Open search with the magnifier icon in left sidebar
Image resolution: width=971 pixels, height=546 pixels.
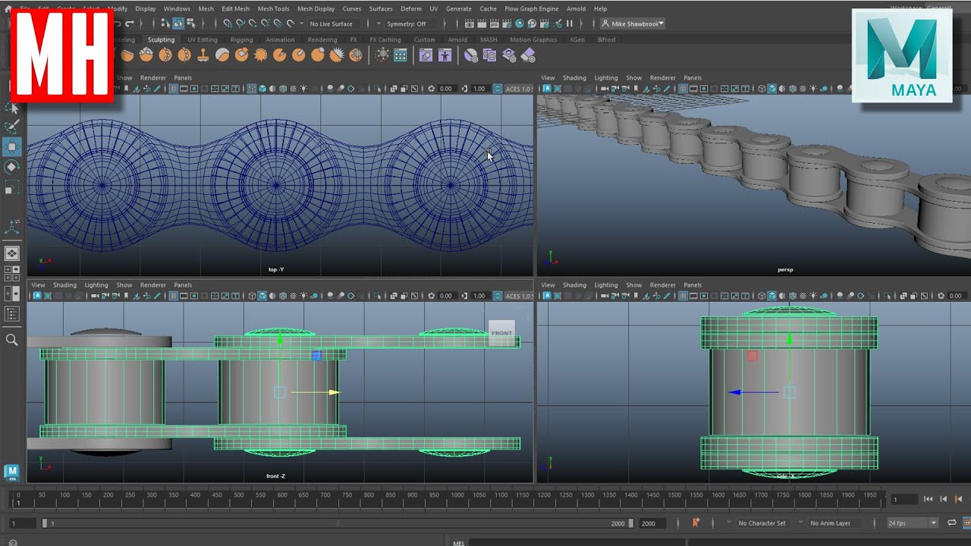tap(12, 340)
